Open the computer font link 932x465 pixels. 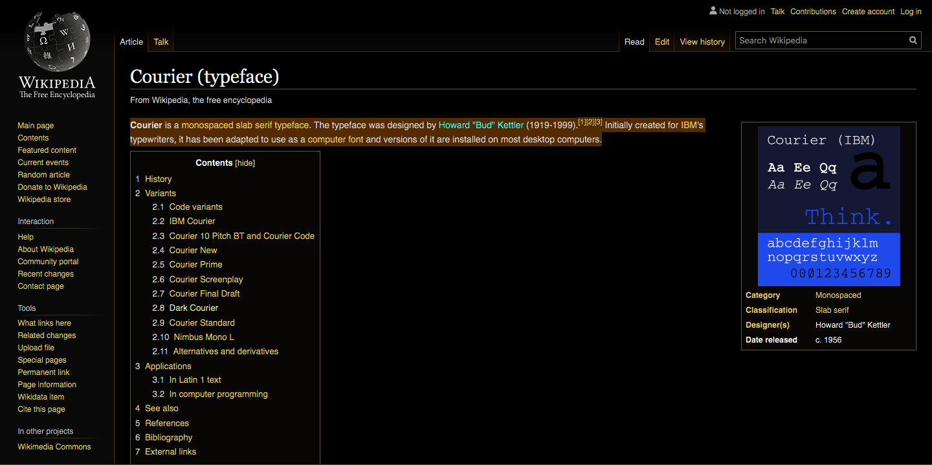click(335, 139)
